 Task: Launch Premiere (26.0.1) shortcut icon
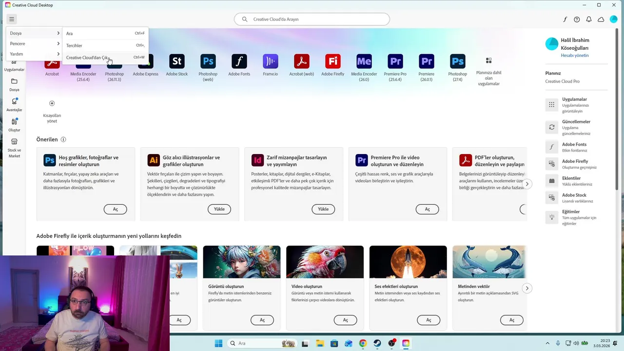click(427, 61)
